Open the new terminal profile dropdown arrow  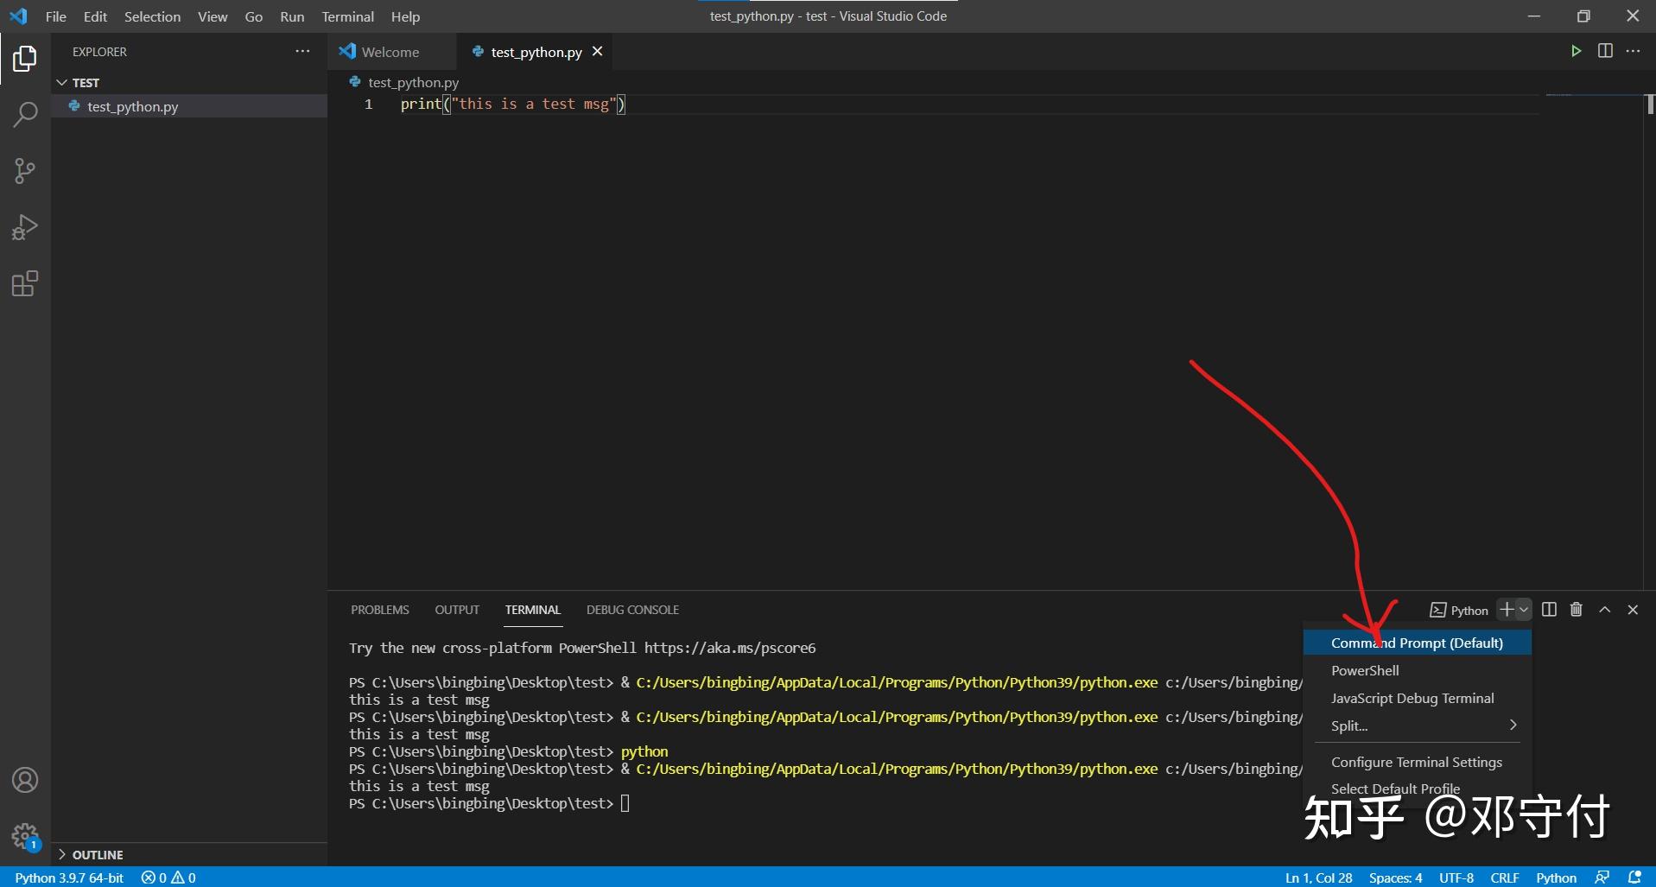pos(1522,610)
